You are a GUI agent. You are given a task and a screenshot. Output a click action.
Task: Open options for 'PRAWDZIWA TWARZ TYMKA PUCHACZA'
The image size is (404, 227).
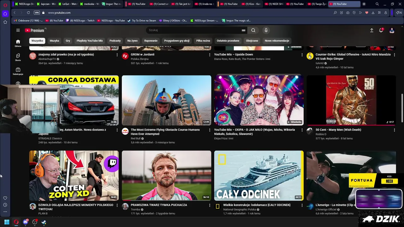(x=210, y=205)
